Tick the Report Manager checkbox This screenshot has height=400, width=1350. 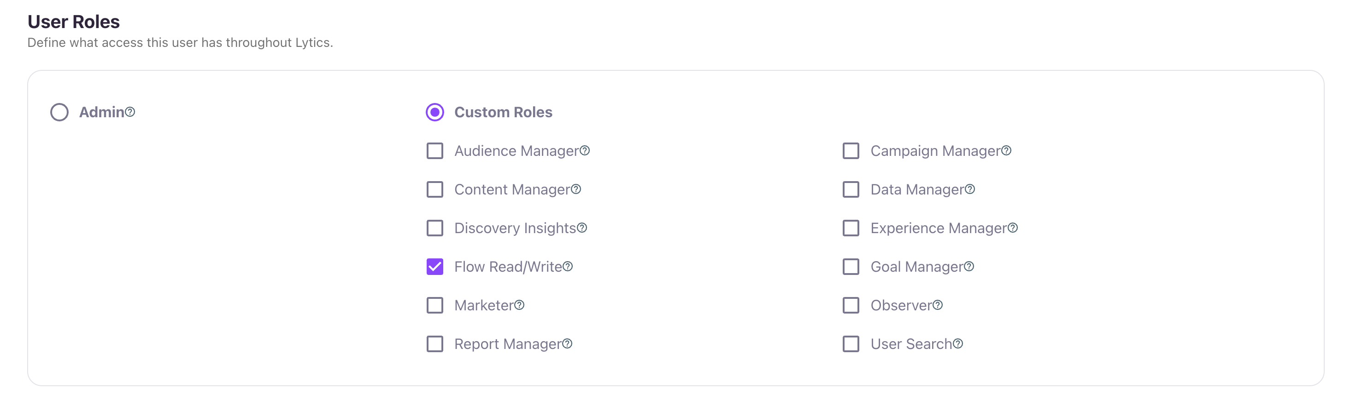435,344
